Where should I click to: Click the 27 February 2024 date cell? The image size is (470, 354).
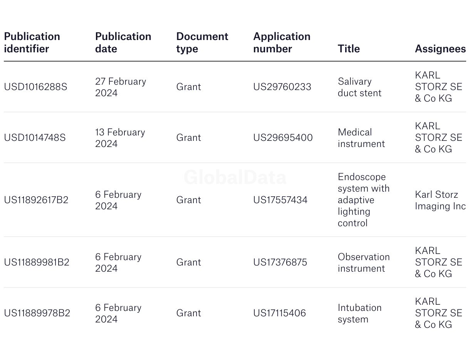pyautogui.click(x=121, y=87)
